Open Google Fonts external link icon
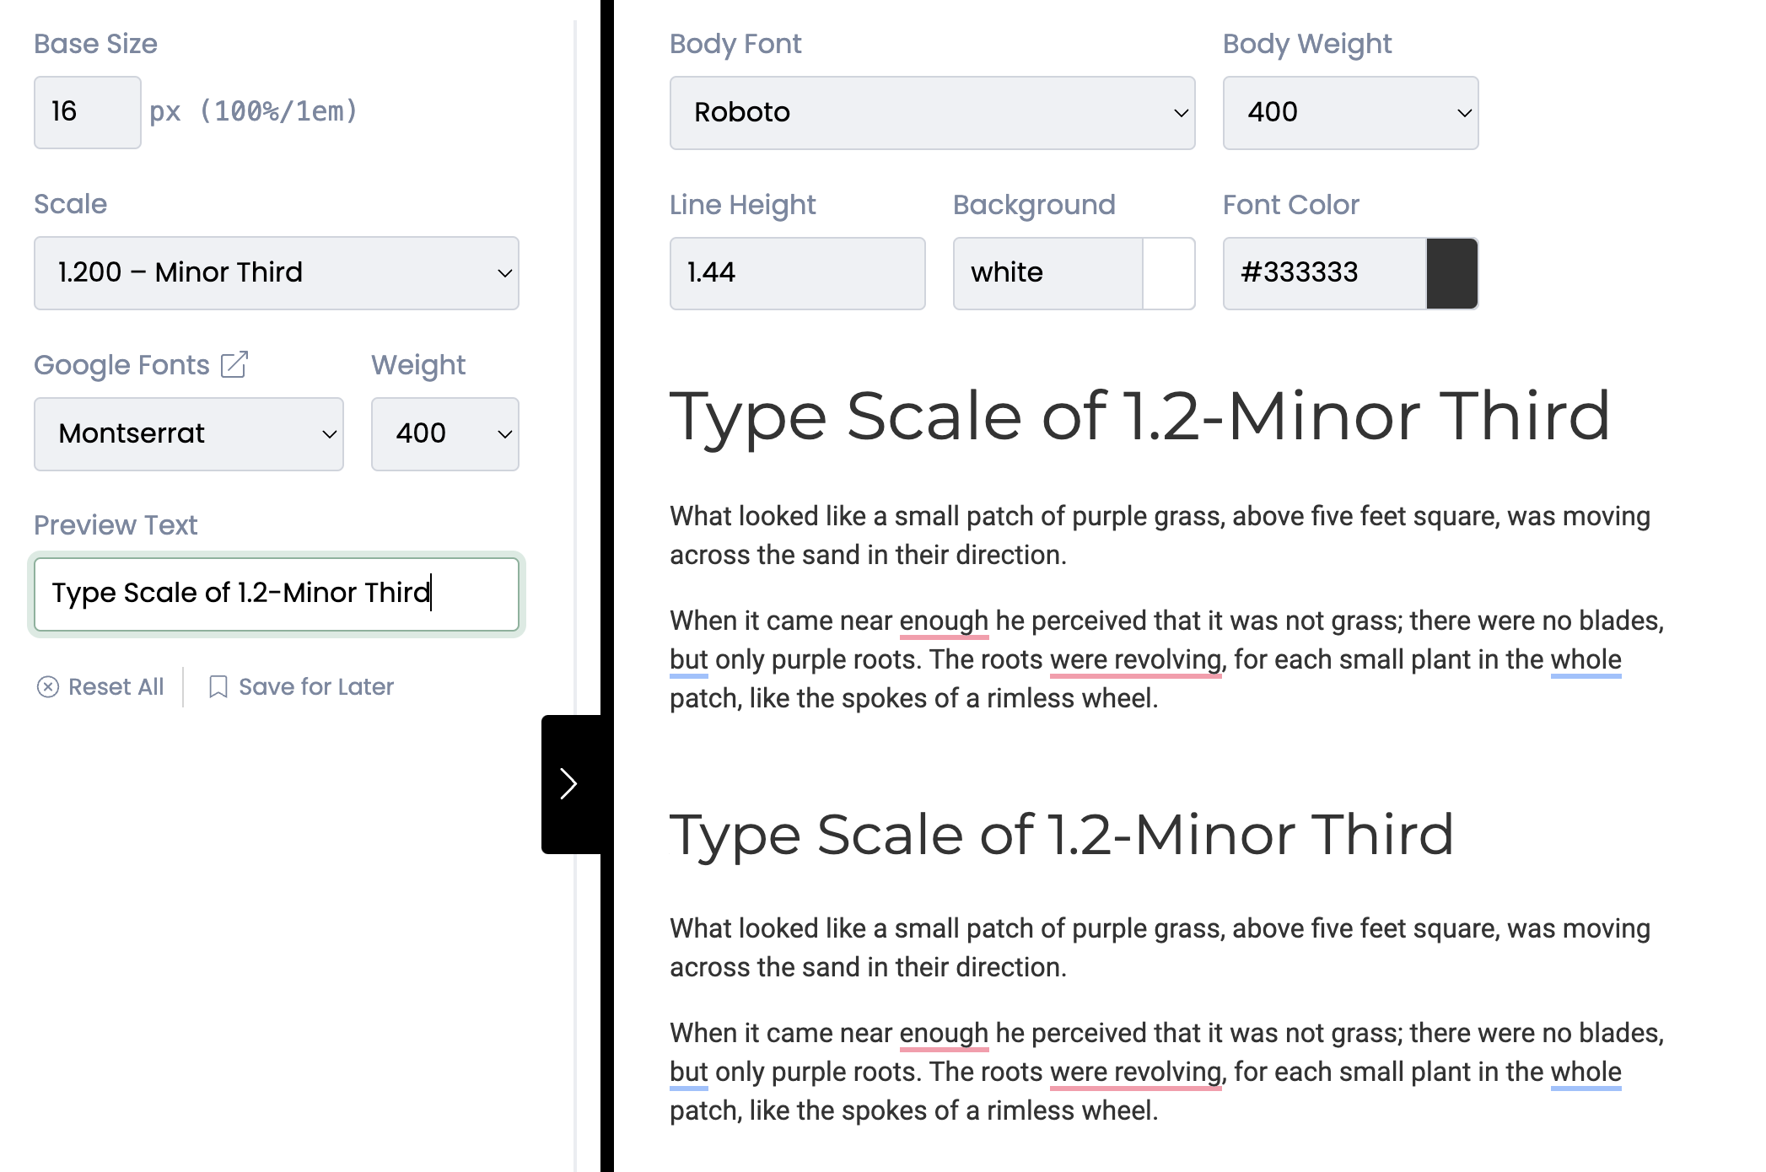The width and height of the screenshot is (1766, 1172). pyautogui.click(x=234, y=364)
